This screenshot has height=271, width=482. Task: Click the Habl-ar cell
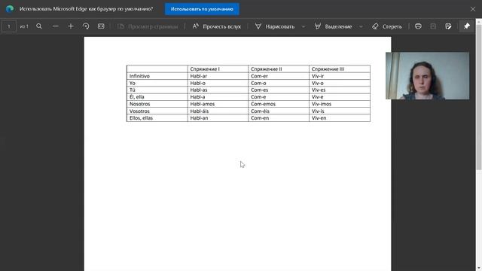click(218, 76)
